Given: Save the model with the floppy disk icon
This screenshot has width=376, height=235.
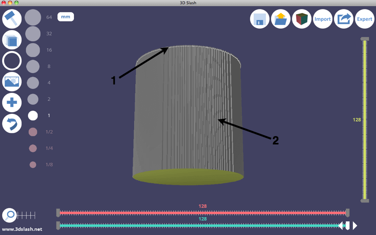Looking at the screenshot, I should [x=260, y=19].
